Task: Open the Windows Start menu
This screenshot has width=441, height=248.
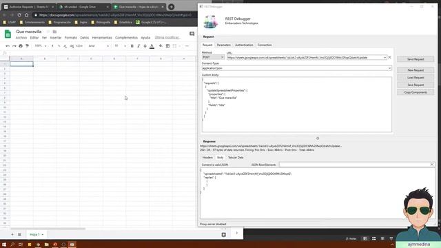Action: coord(4,245)
